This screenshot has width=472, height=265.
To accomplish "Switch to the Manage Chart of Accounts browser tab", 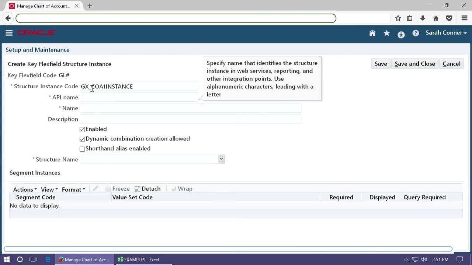I will pyautogui.click(x=44, y=6).
